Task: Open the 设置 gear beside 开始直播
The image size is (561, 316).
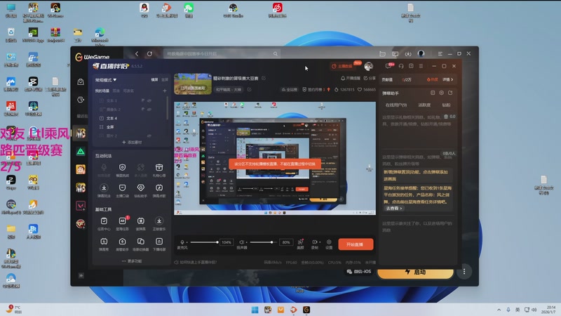Action: pyautogui.click(x=329, y=242)
